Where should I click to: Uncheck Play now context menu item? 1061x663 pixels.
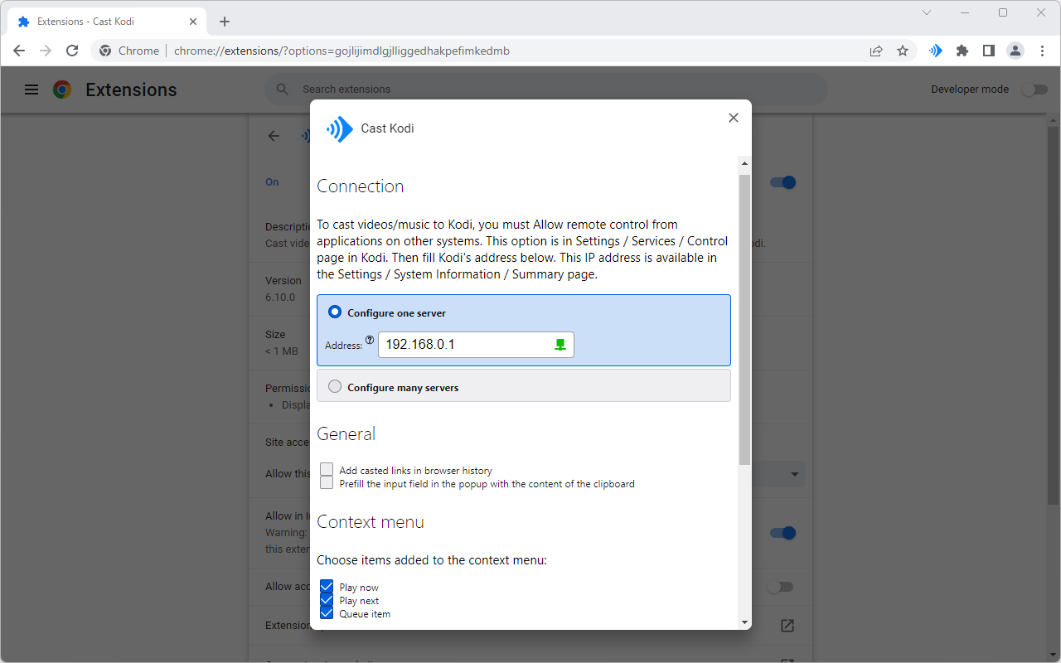tap(327, 587)
